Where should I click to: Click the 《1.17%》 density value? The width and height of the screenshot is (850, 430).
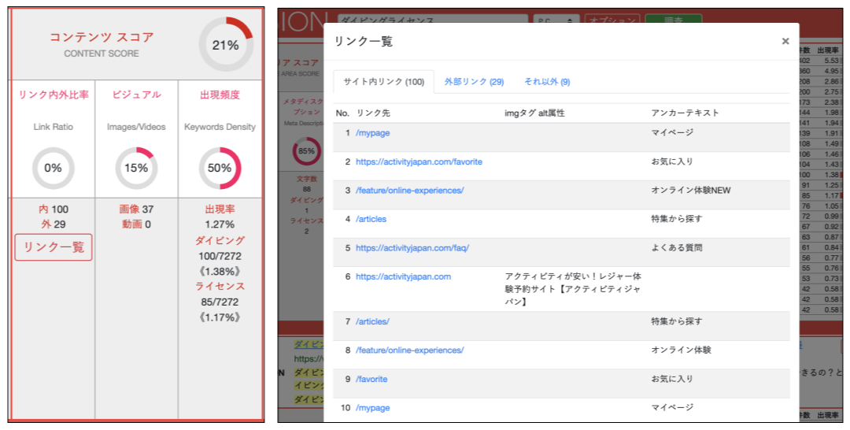click(220, 317)
